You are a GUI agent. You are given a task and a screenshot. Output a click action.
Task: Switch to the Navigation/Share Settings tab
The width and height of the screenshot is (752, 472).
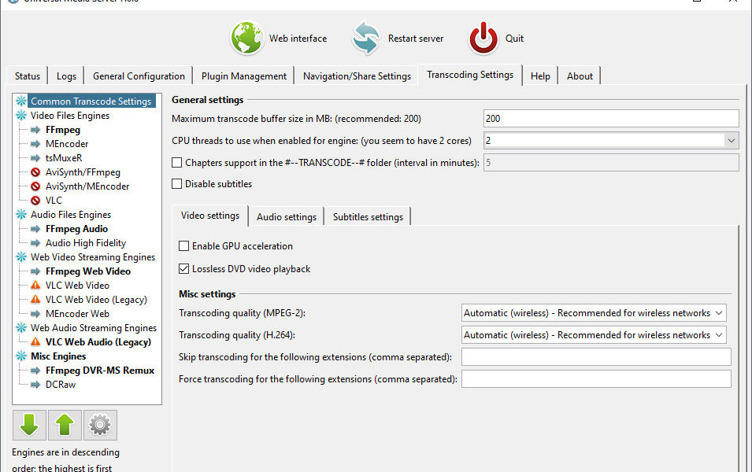(357, 76)
